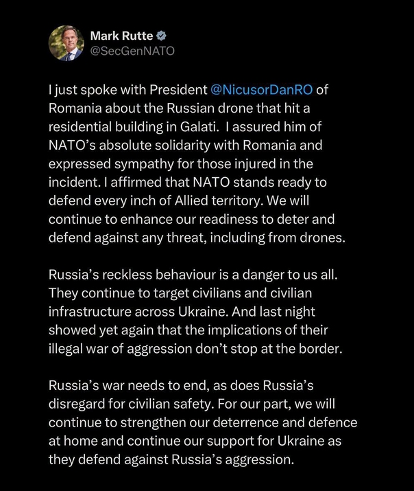Screen dimensions: 414x491
Task: Click the line 'infrastructure across Ukraine. And last night'
Action: (182, 312)
